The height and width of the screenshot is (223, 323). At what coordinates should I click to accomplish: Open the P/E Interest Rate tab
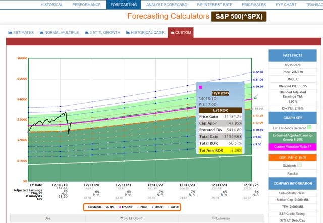(214, 5)
